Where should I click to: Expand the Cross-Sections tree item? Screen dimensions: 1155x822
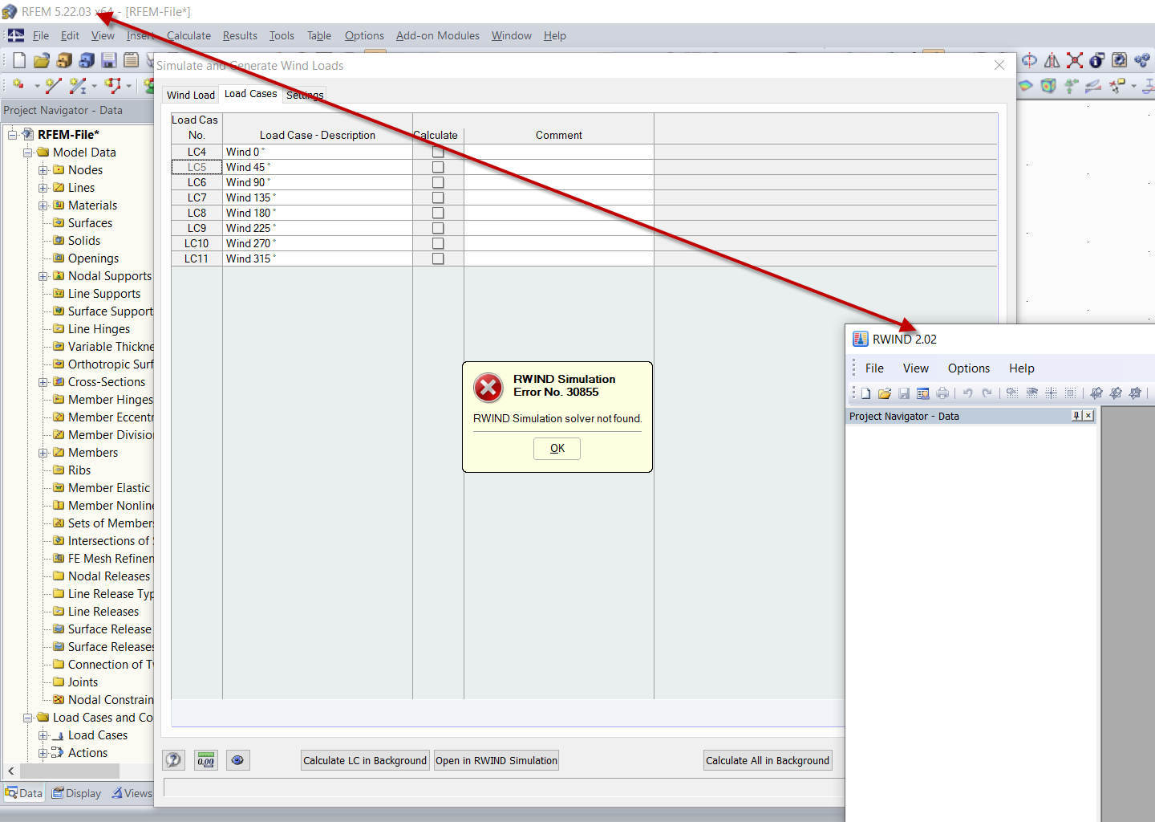point(43,382)
